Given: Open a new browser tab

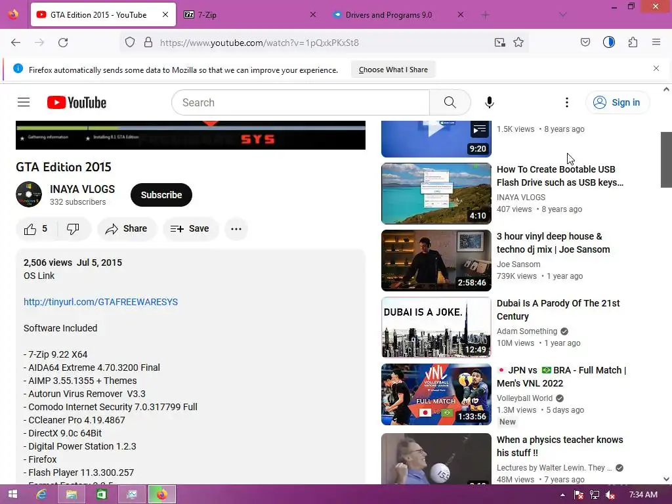Looking at the screenshot, I should (485, 15).
